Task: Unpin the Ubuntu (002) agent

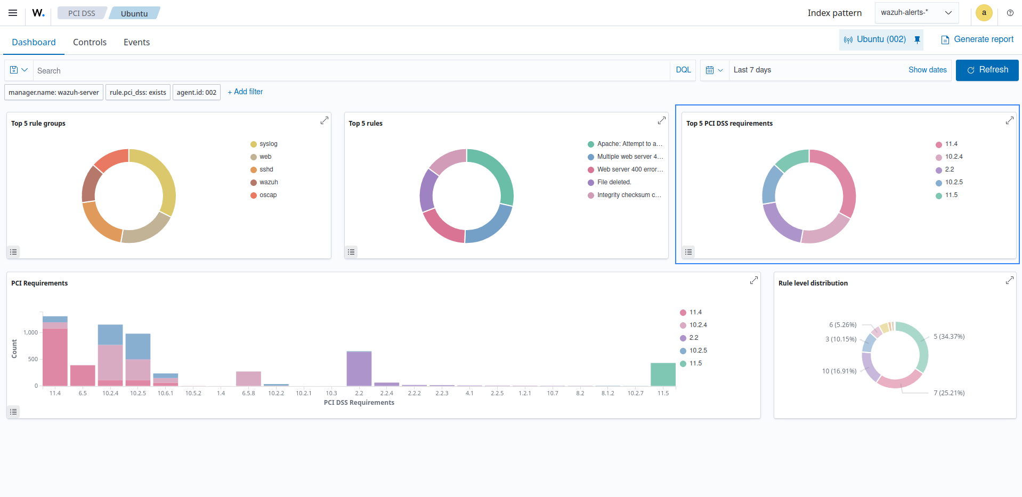Action: tap(917, 39)
